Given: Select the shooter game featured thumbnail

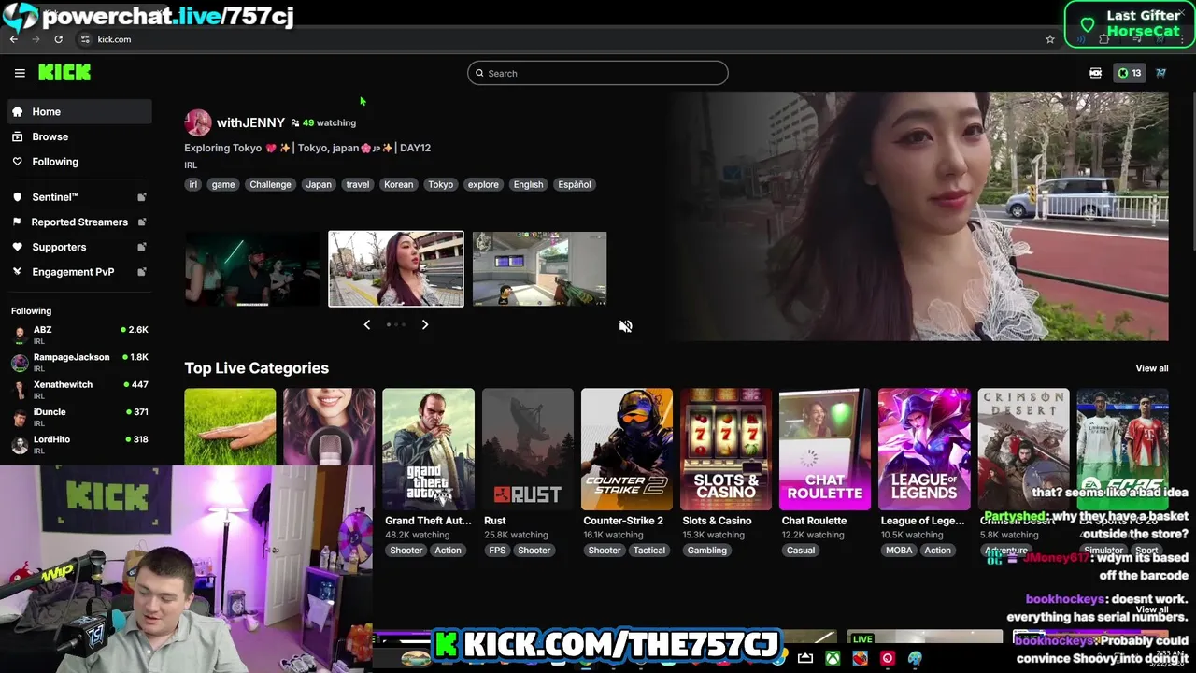Looking at the screenshot, I should click(x=540, y=269).
